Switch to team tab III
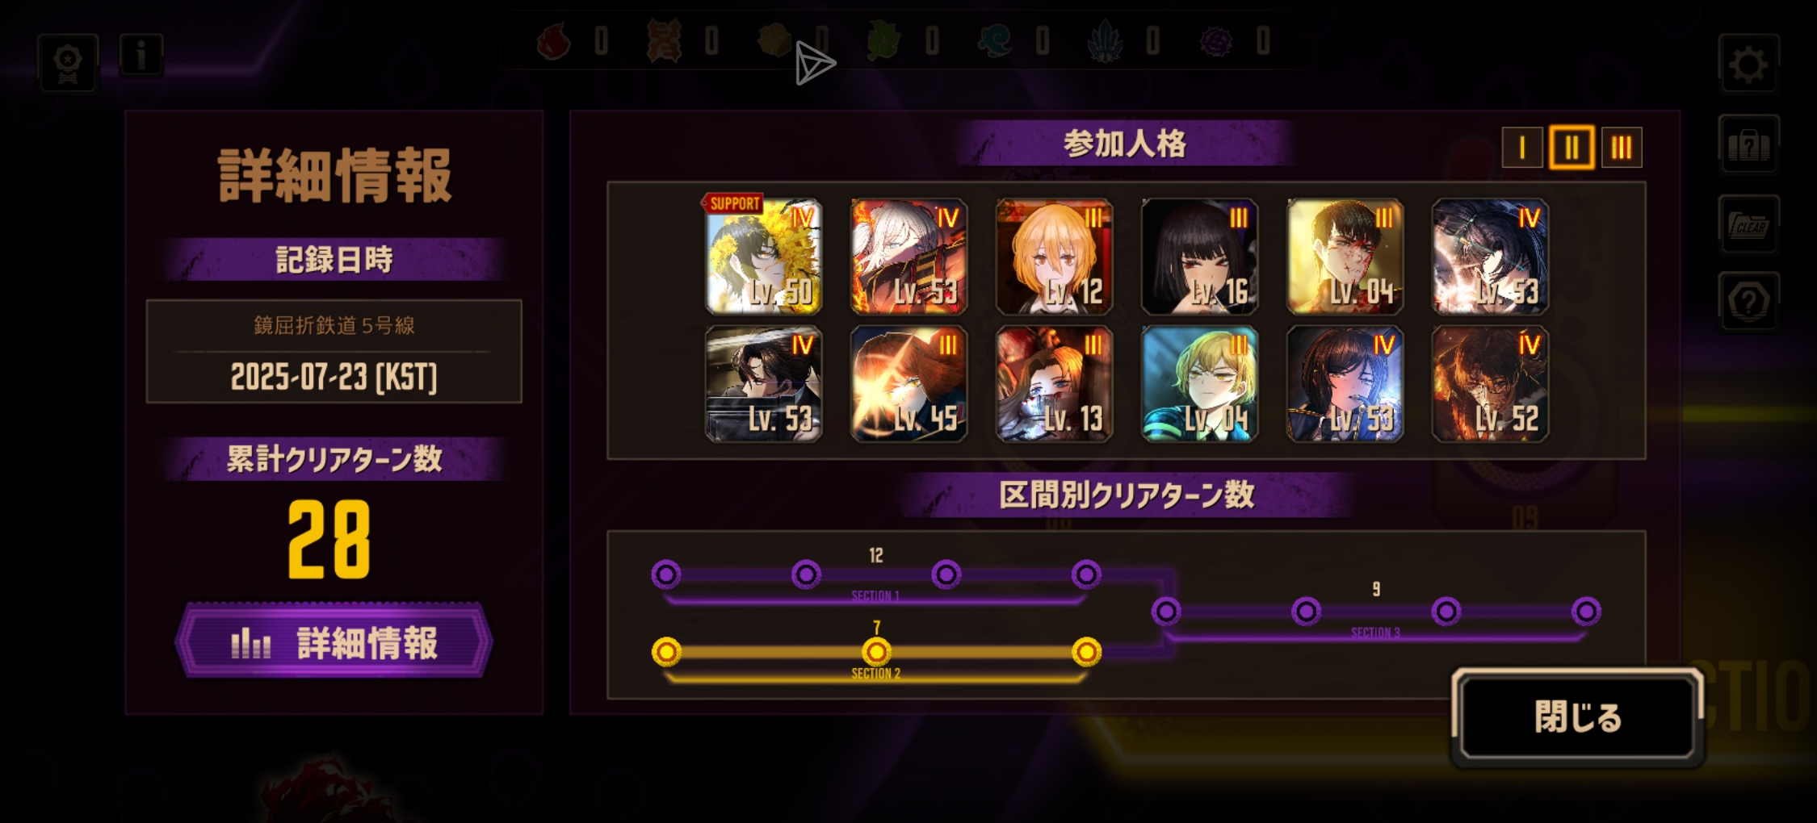 pos(1622,148)
